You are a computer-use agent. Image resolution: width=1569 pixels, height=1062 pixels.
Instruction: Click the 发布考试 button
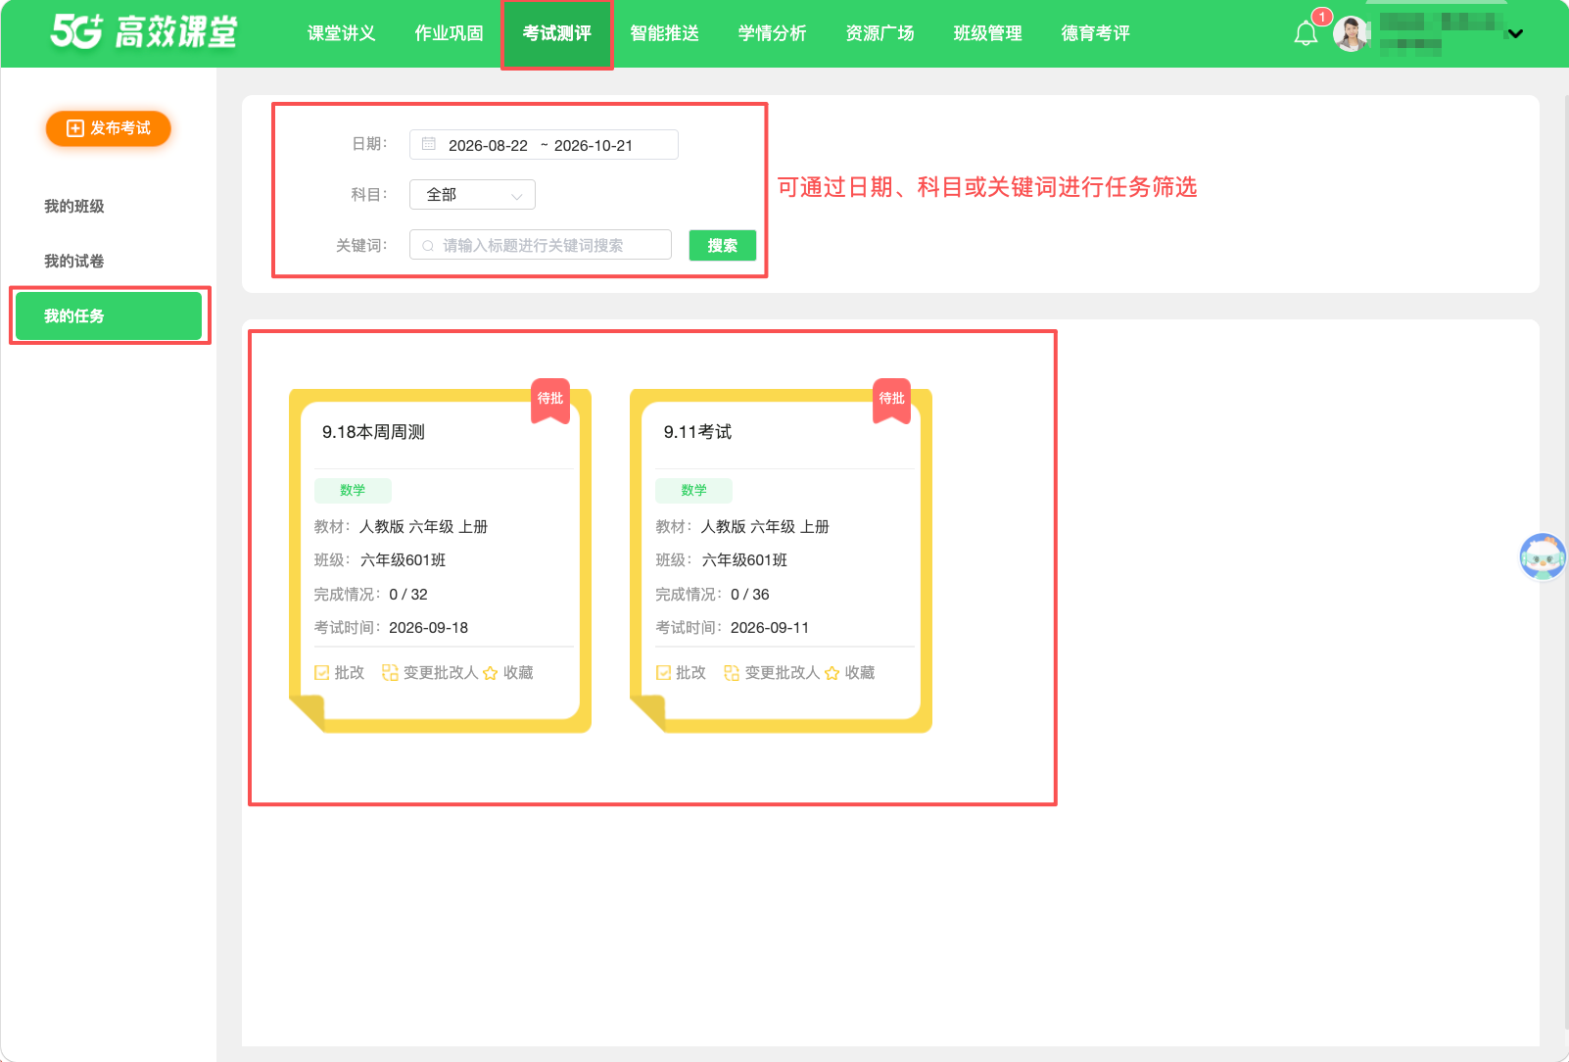109,128
